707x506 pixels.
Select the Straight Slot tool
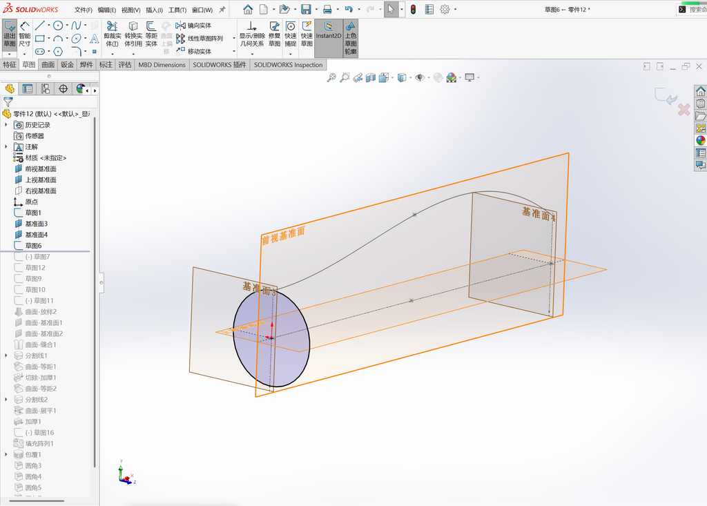(x=39, y=51)
